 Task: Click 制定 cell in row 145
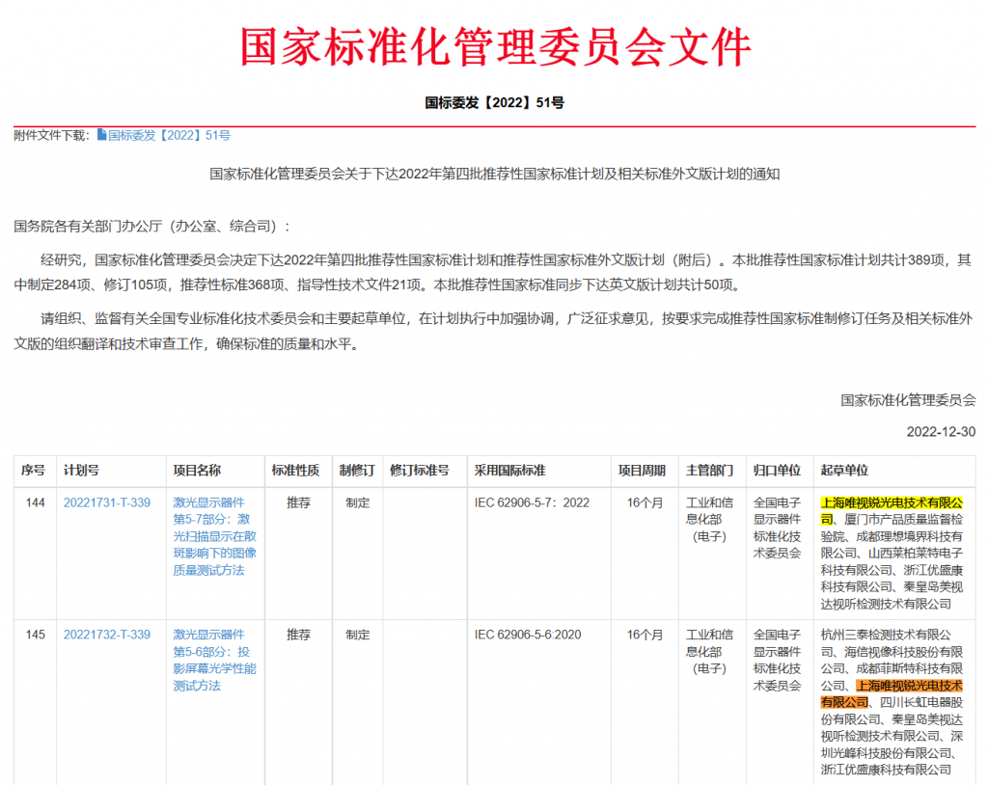pyautogui.click(x=358, y=635)
